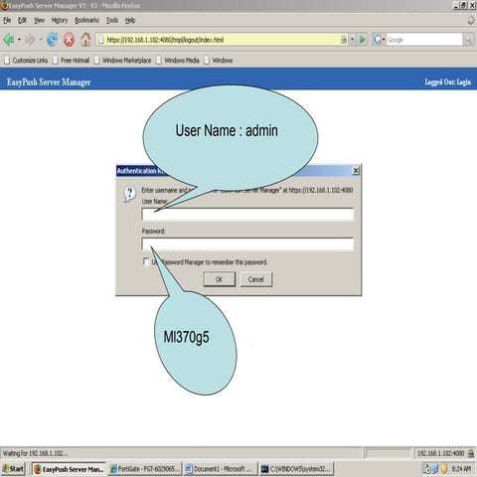
Task: Open the View menu
Action: [x=39, y=20]
